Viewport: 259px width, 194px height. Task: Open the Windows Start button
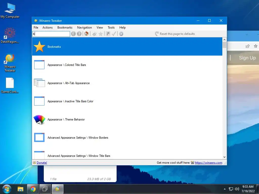tap(7, 189)
